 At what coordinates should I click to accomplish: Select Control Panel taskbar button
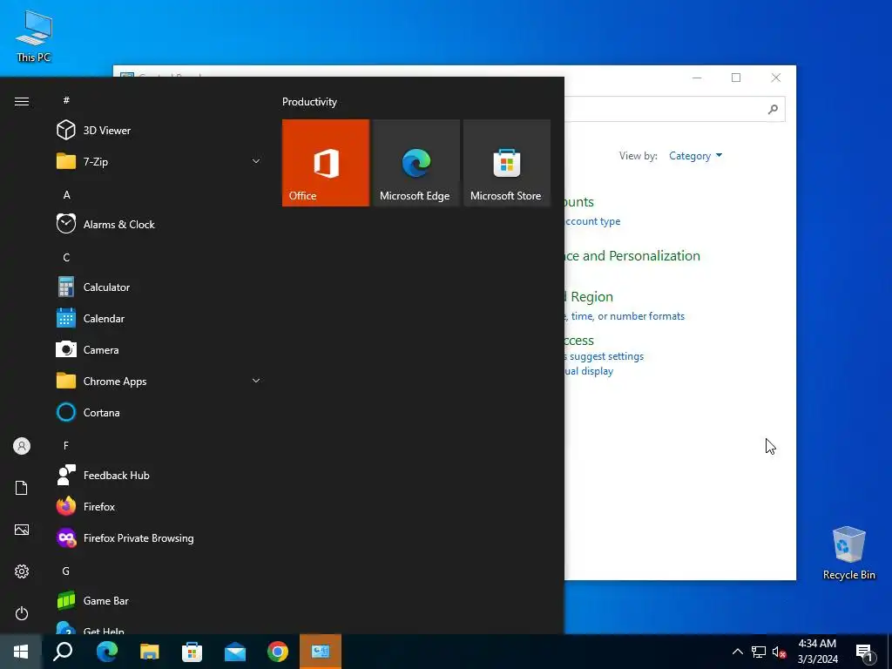pos(321,652)
